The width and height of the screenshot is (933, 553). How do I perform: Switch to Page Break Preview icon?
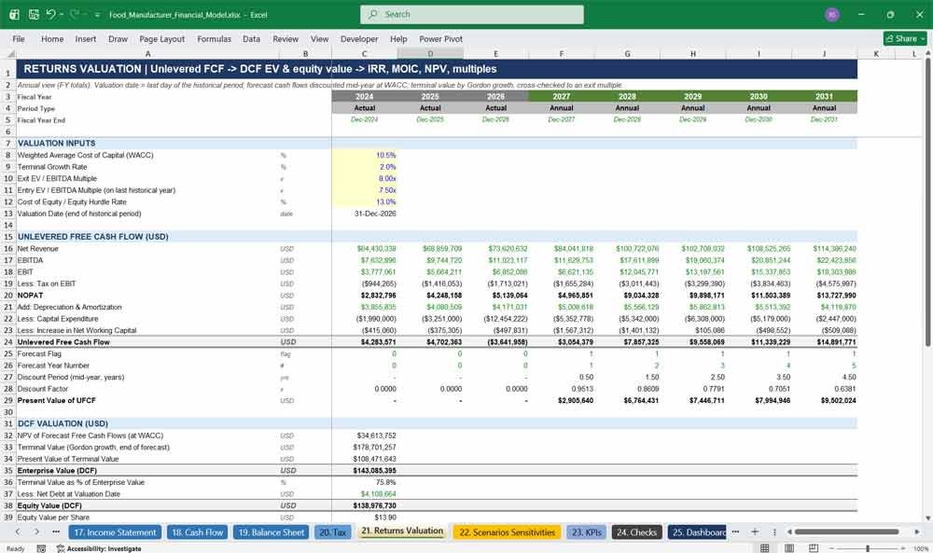[x=814, y=548]
